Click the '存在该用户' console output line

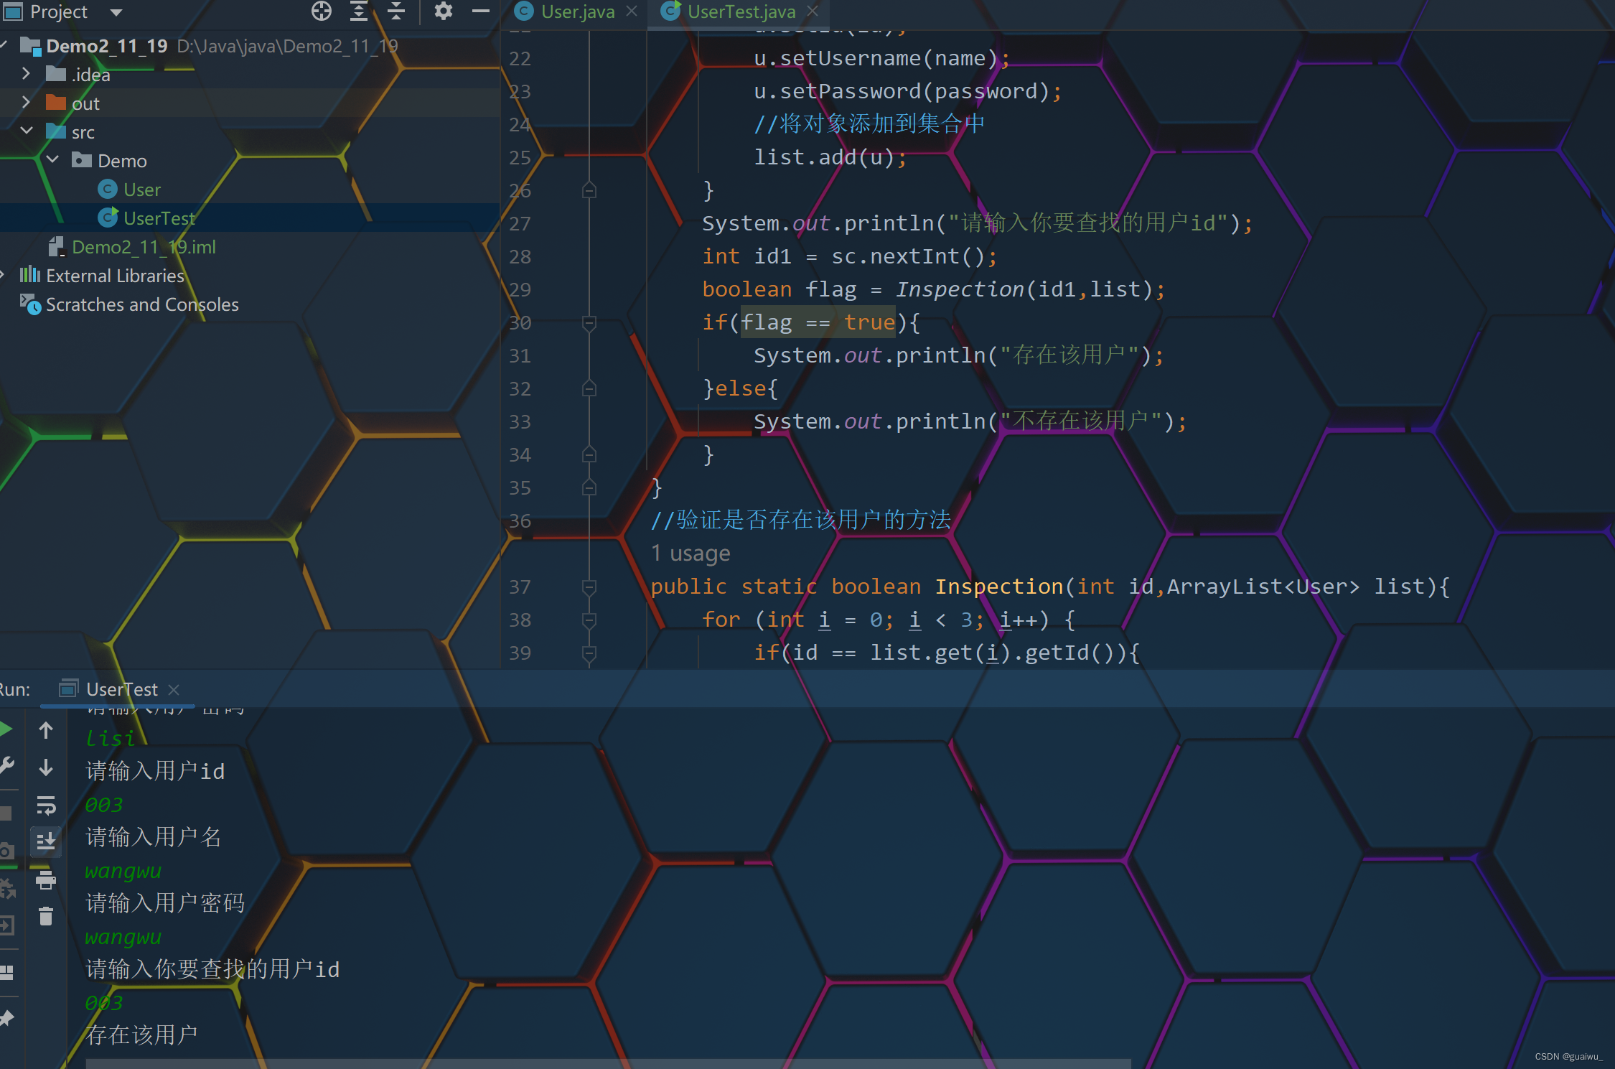point(142,1035)
